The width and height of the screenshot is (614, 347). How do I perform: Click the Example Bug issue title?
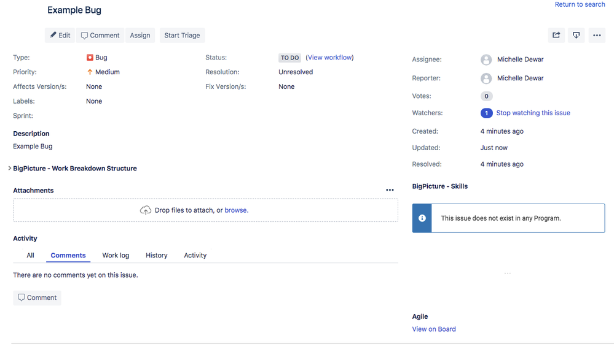pyautogui.click(x=74, y=10)
